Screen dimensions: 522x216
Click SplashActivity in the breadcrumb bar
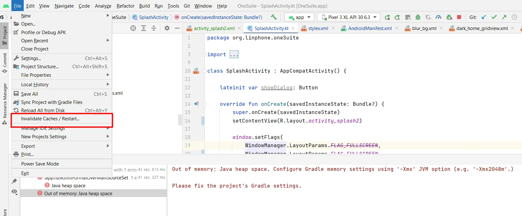[153, 17]
